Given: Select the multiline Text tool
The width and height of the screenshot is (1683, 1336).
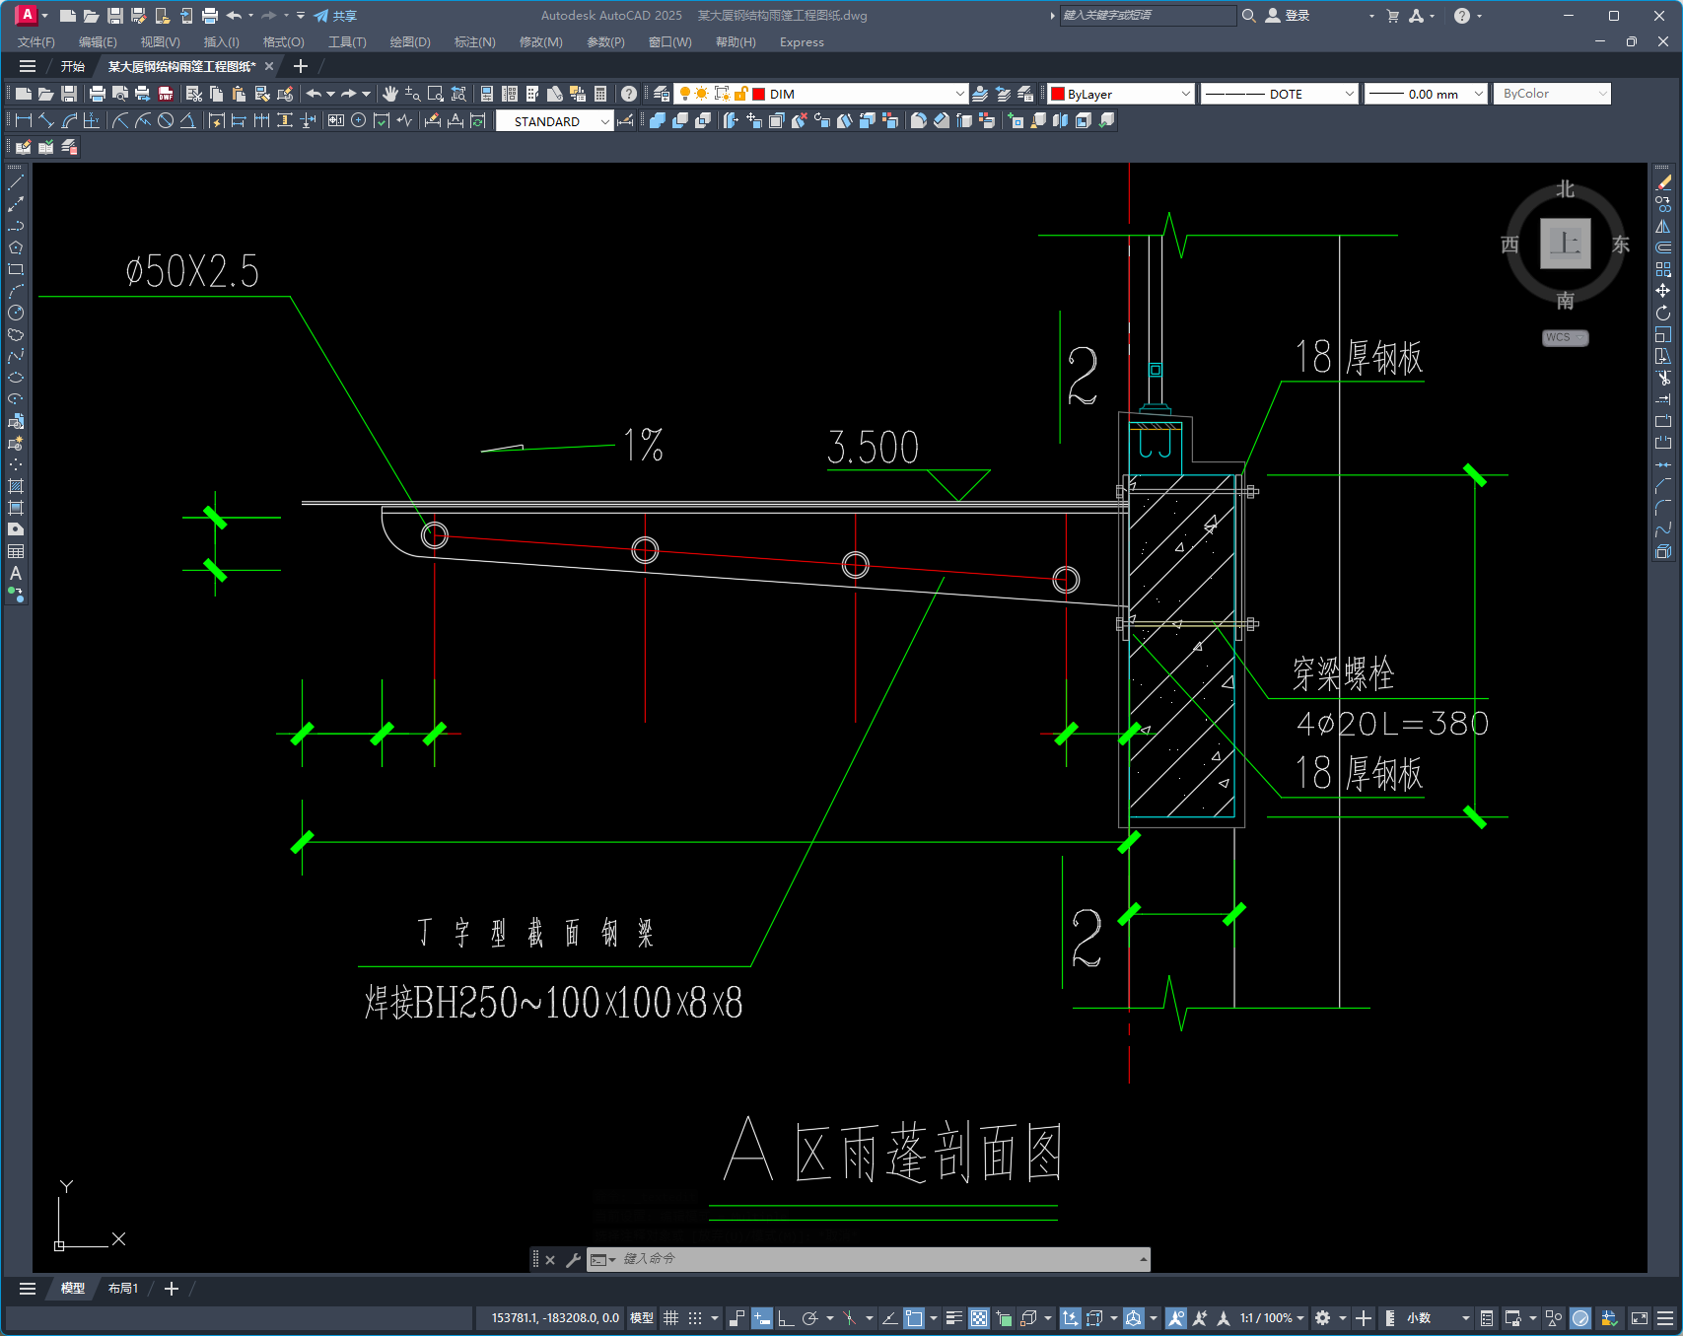Looking at the screenshot, I should click(16, 573).
